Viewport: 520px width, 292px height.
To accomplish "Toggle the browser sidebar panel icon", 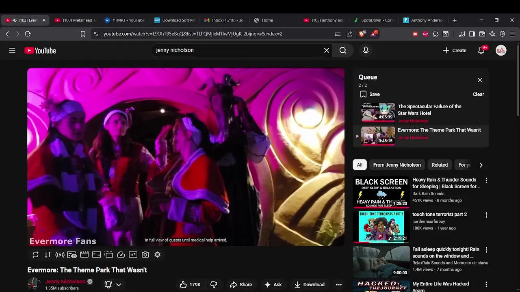I will tap(472, 34).
